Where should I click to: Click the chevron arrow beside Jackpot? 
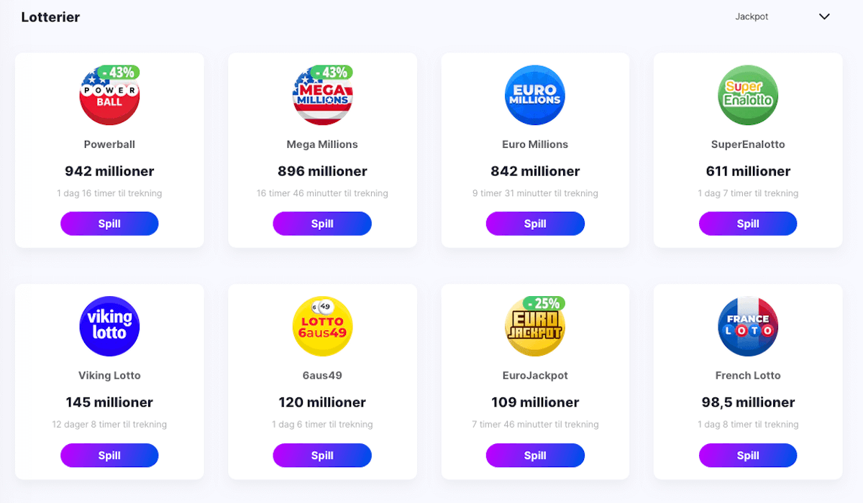(x=824, y=17)
